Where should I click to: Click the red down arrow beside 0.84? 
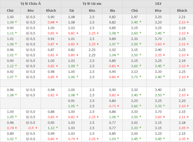point(57,22)
